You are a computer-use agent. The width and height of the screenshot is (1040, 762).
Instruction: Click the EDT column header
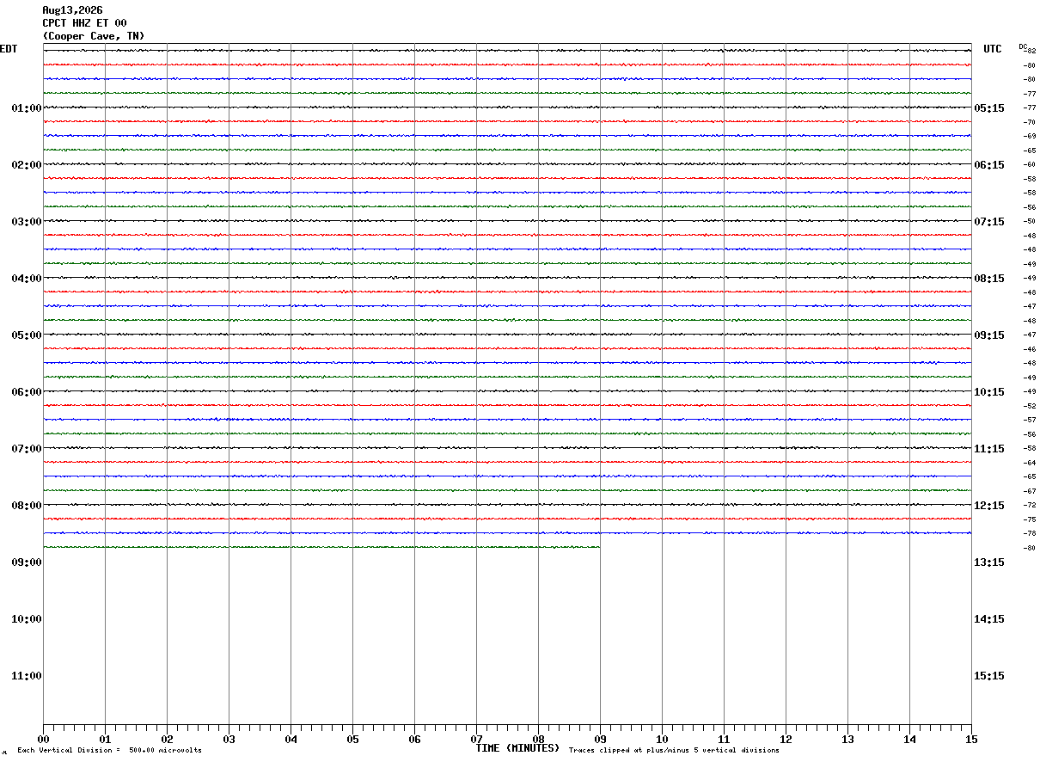click(9, 49)
